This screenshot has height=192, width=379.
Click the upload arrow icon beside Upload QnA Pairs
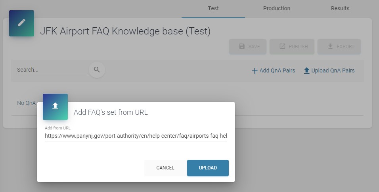[306, 71]
